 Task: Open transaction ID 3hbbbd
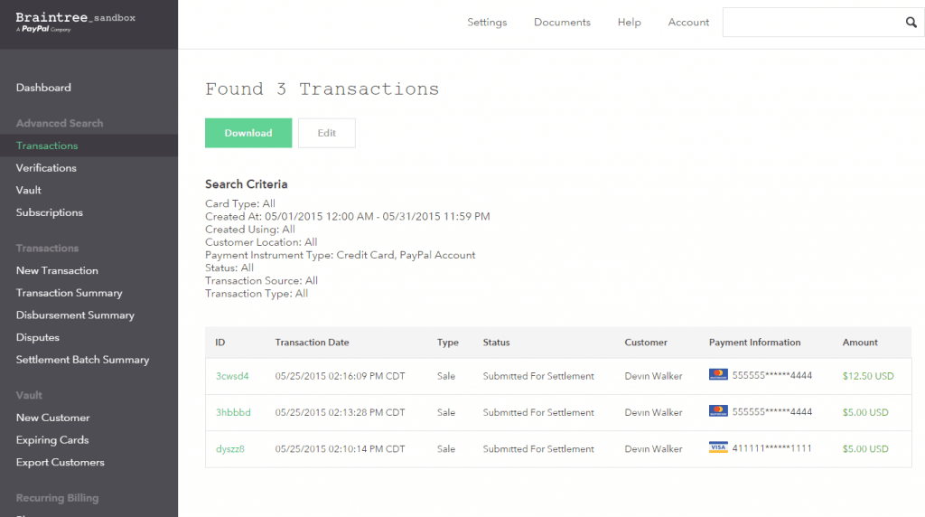tap(233, 412)
